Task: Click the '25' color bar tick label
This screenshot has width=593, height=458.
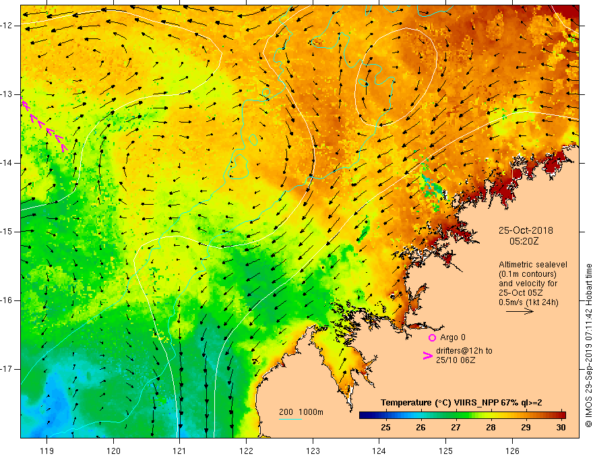Action: 385,428
